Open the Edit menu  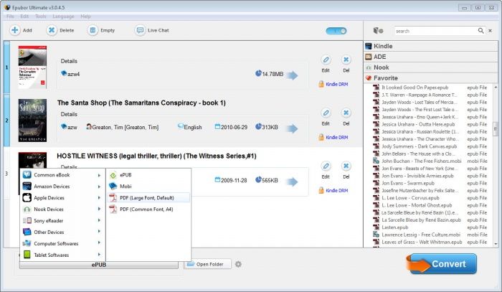tap(24, 17)
